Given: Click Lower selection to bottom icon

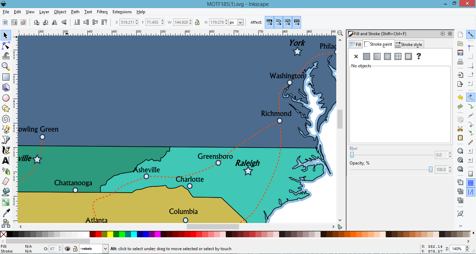Looking at the screenshot, I should pyautogui.click(x=77, y=22).
